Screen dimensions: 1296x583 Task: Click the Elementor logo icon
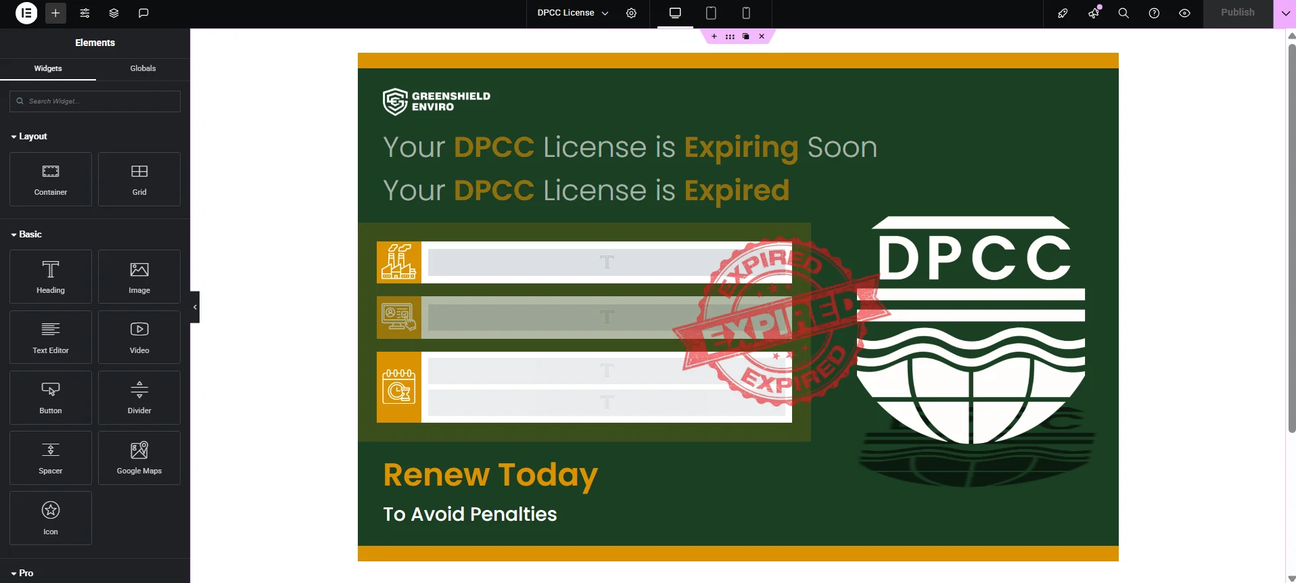tap(26, 13)
